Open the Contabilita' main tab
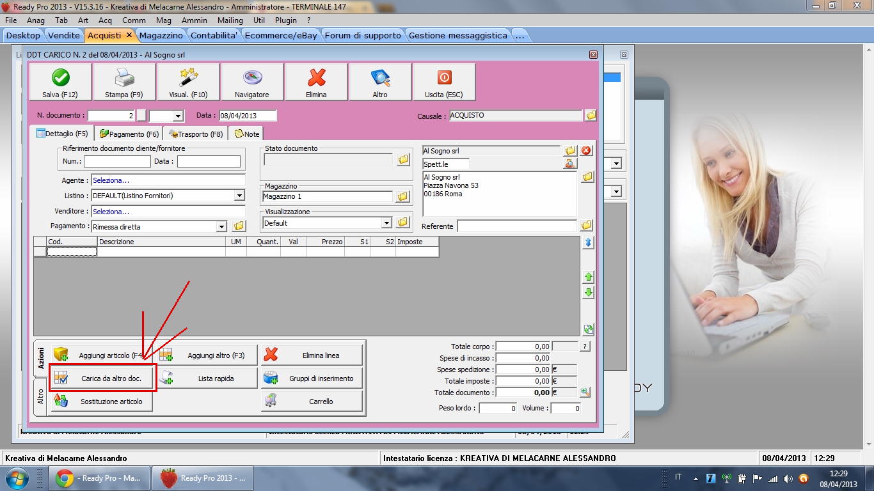 214,35
